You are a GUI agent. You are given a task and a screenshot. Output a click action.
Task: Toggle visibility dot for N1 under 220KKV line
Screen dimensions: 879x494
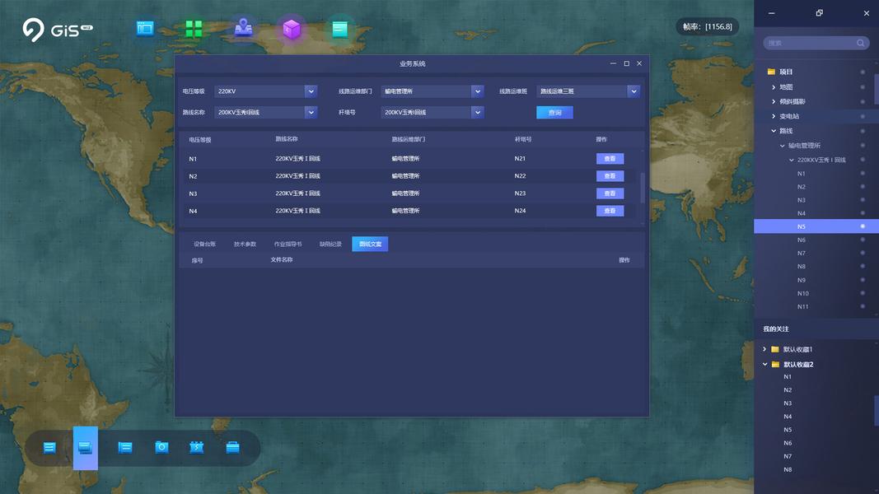click(863, 174)
